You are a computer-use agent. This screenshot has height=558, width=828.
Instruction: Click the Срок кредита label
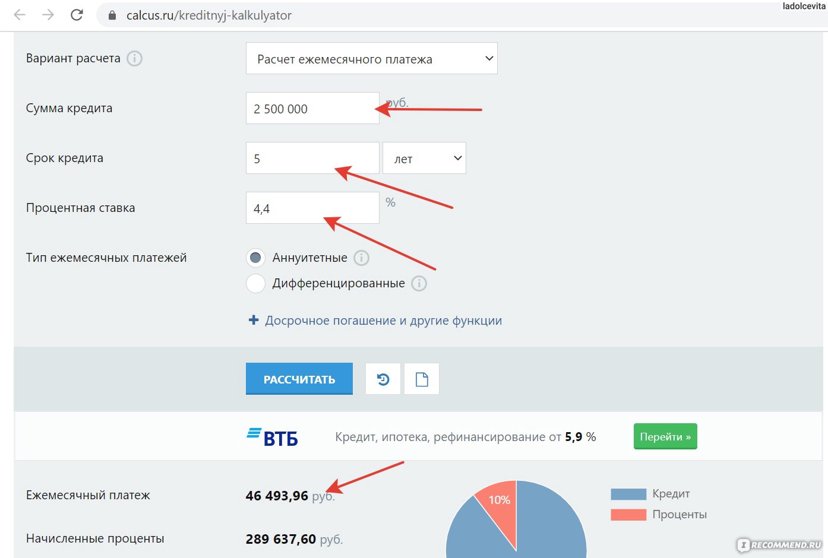click(65, 158)
